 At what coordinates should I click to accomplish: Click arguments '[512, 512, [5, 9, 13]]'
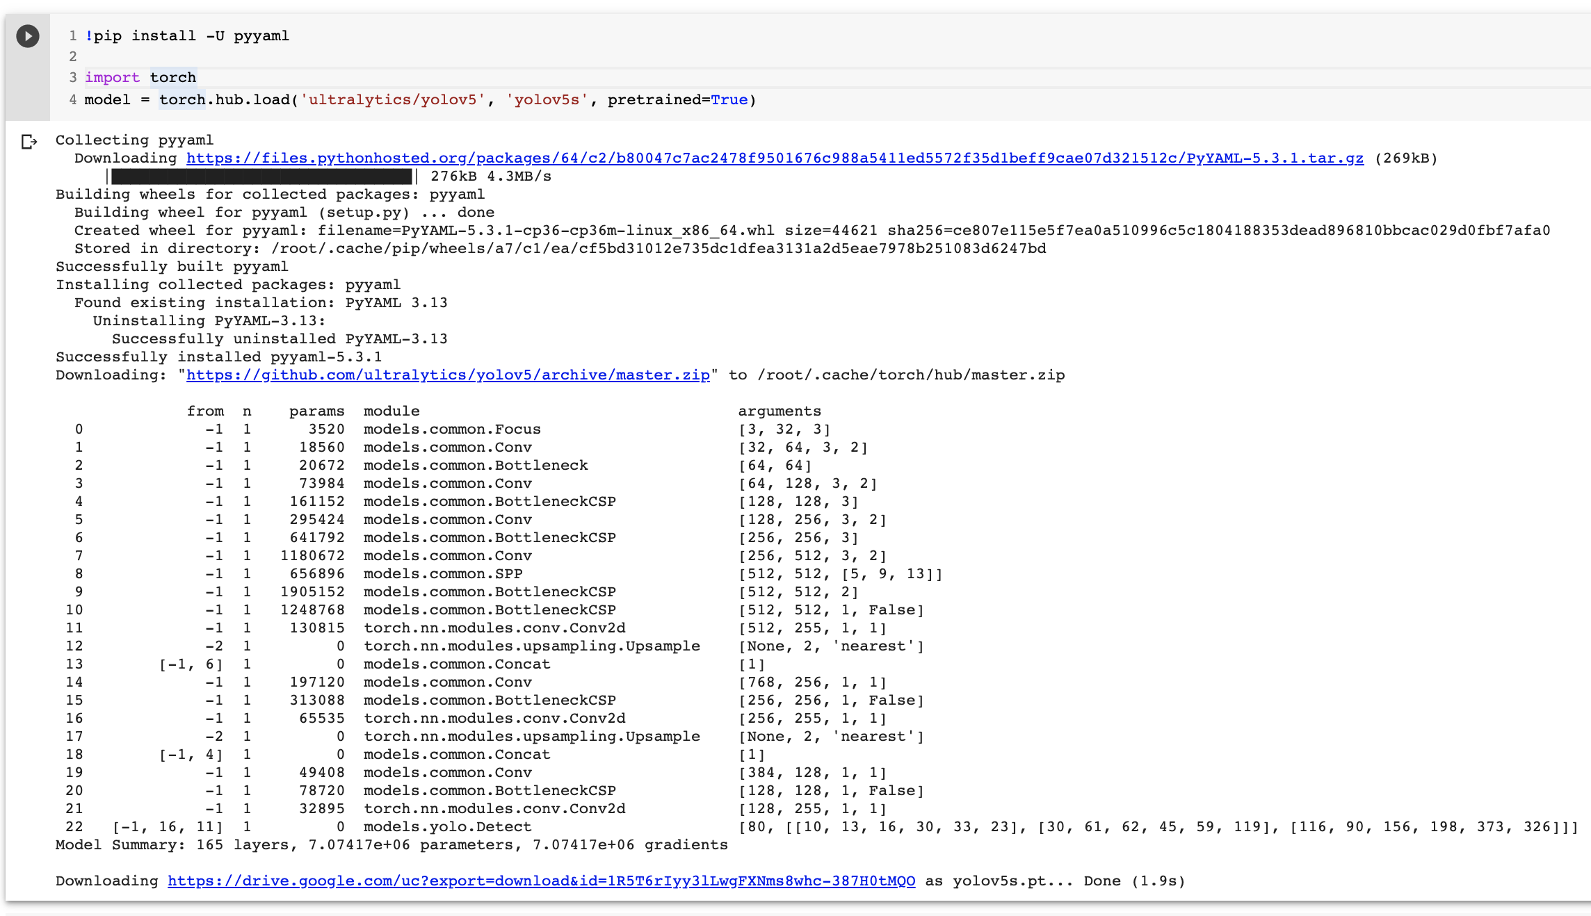point(840,574)
